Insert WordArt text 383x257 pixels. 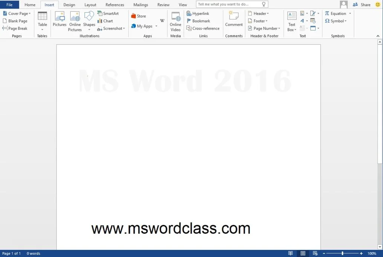coord(304,21)
